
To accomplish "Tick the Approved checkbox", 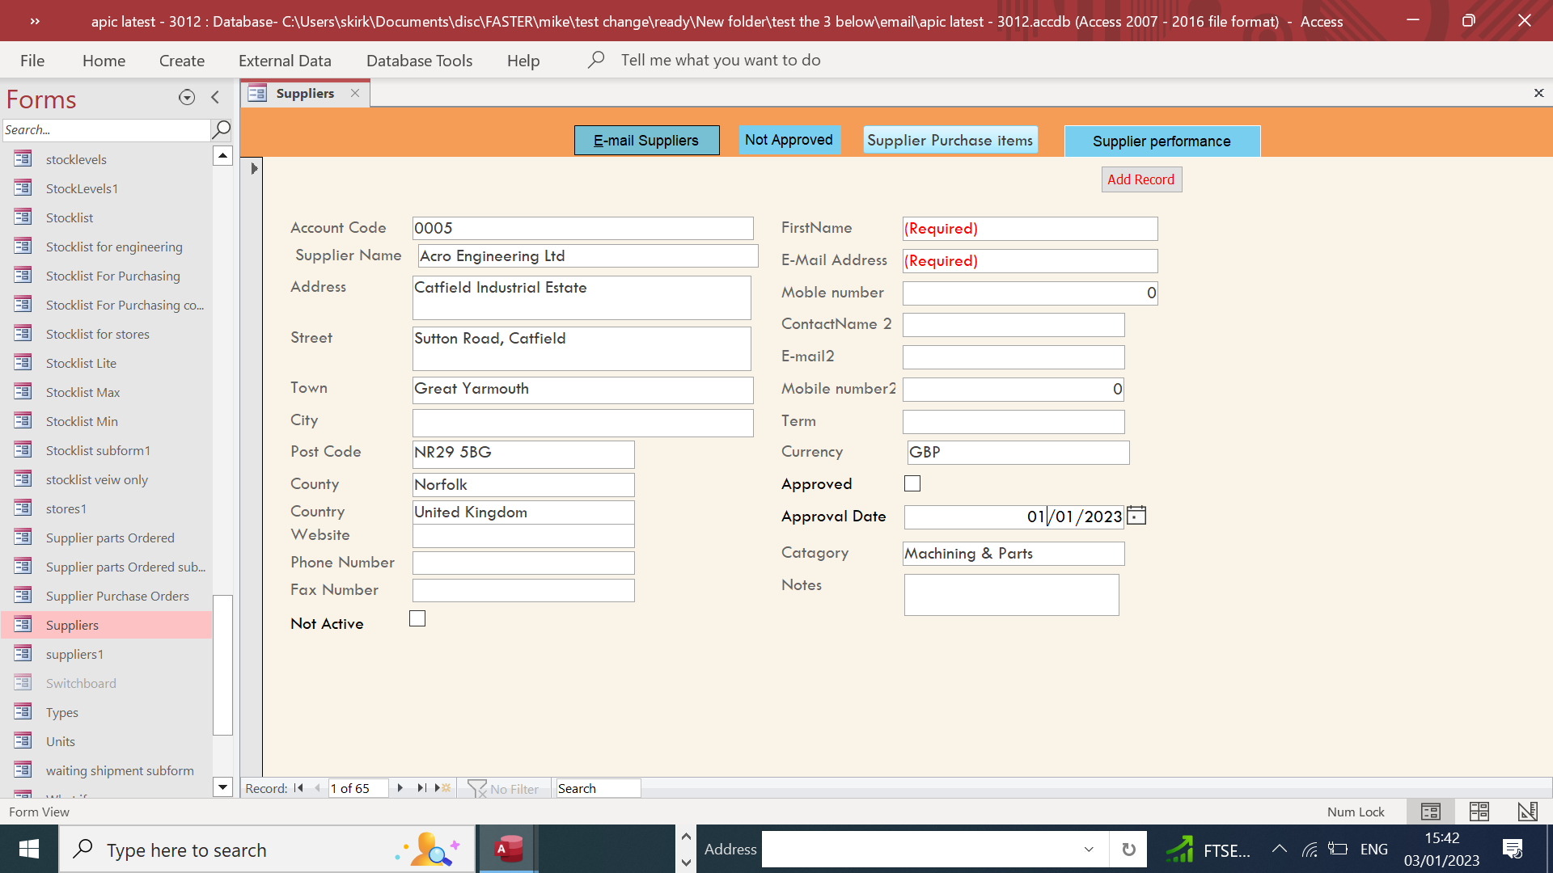I will tap(912, 483).
